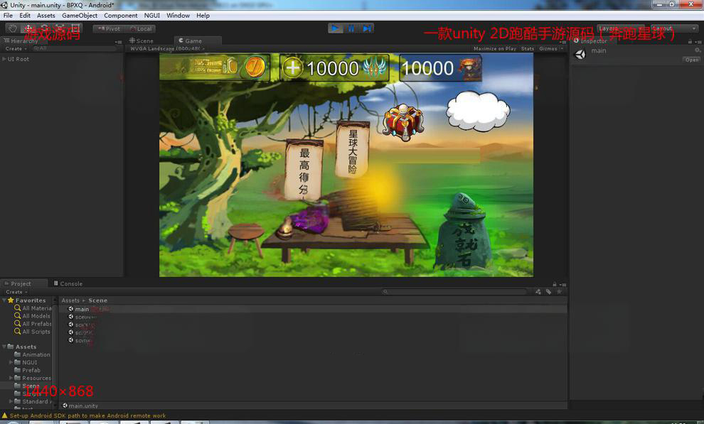Image resolution: width=704 pixels, height=424 pixels.
Task: Click the inspector gear settings icon
Action: 697,50
